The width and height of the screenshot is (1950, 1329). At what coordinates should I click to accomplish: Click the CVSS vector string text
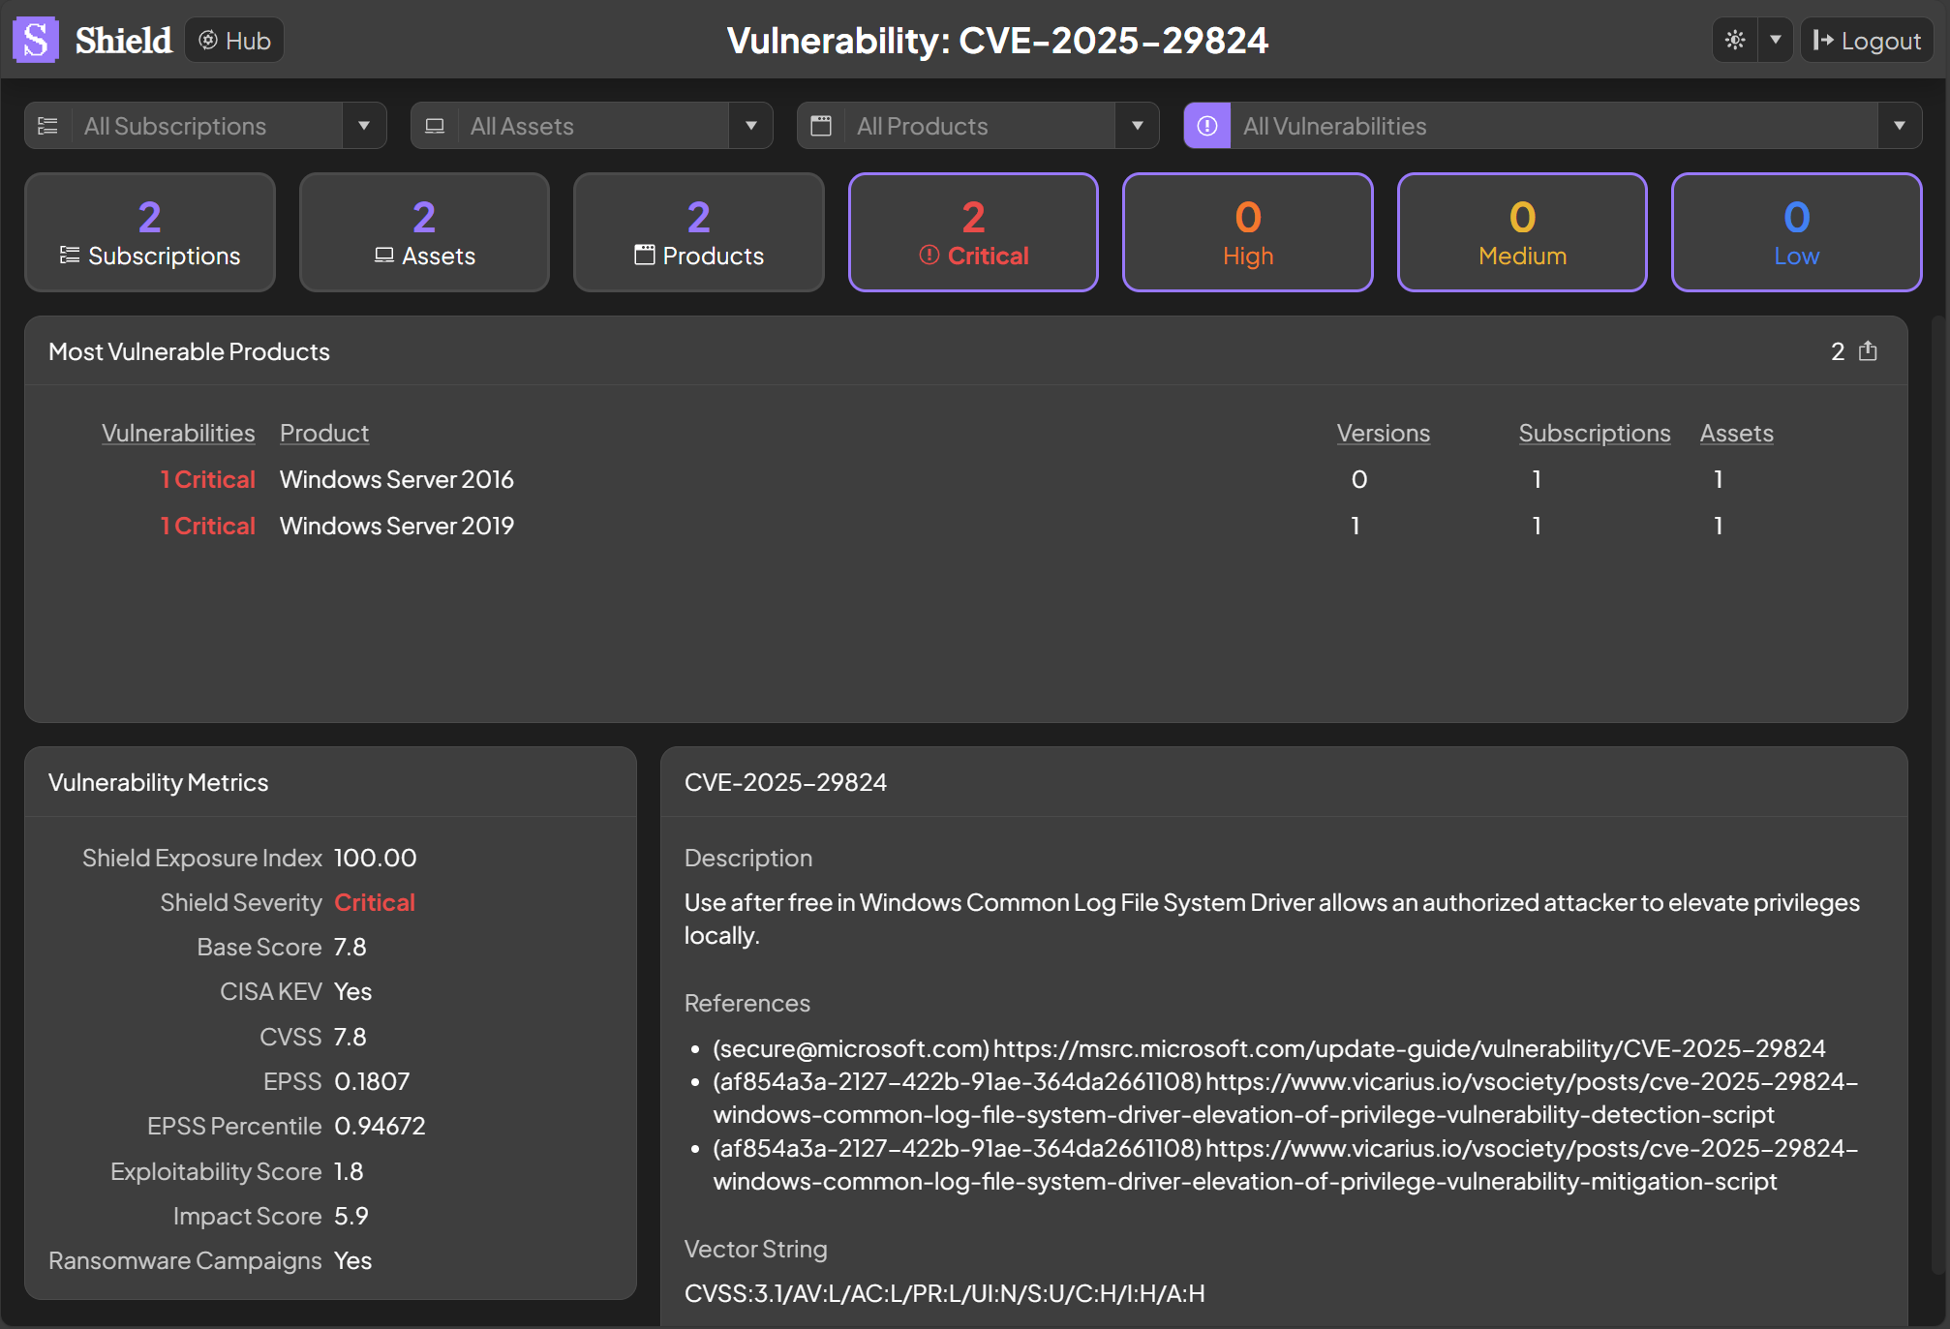[x=945, y=1293]
